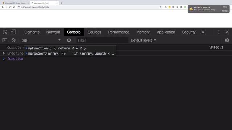This screenshot has width=232, height=130.
Task: Switch to the Elements tab
Action: [x=32, y=32]
